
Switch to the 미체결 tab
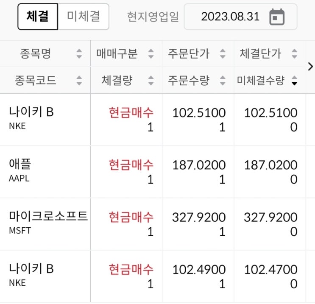pyautogui.click(x=84, y=17)
